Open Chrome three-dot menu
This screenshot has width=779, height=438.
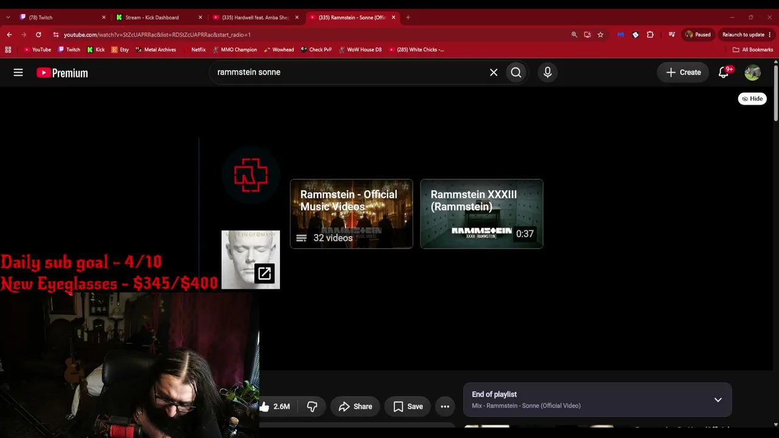point(770,35)
